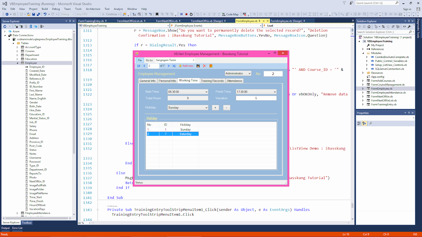Image resolution: width=422 pixels, height=237 pixels.
Task: Pin the Solution Explorer panel
Action: [409, 21]
